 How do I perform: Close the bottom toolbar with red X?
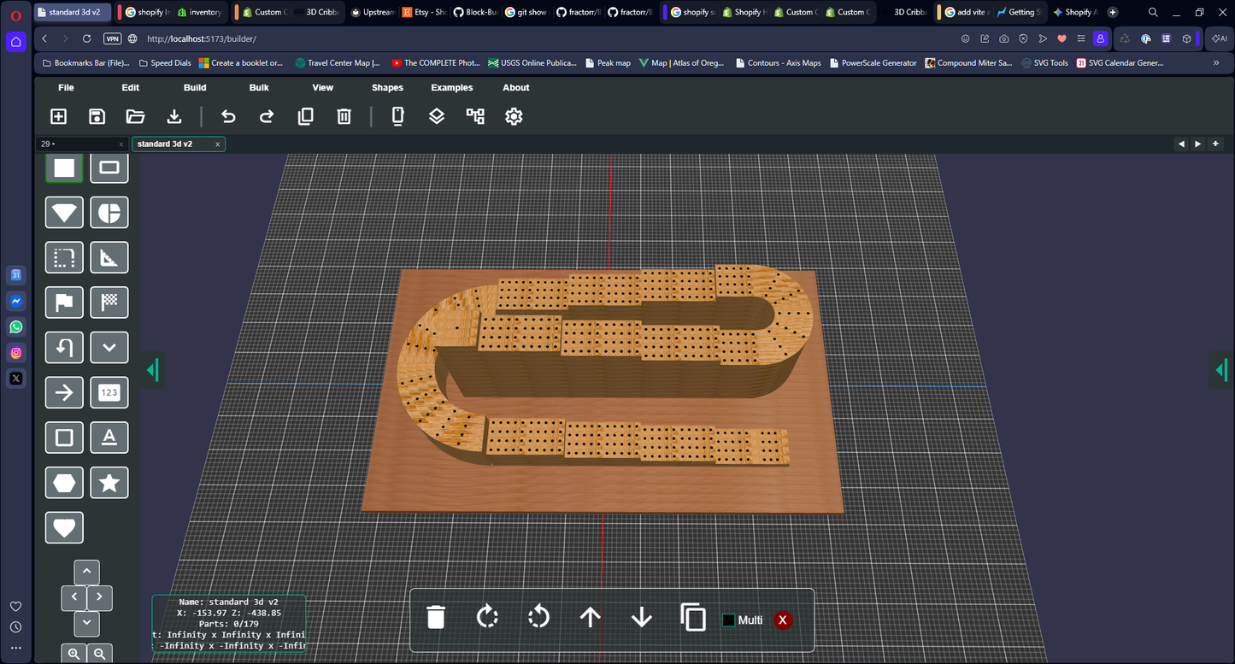point(783,620)
